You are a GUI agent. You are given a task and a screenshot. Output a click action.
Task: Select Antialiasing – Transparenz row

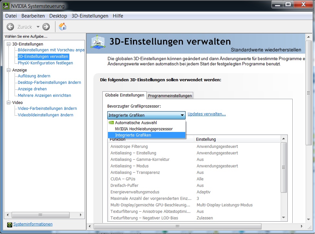[194, 173]
